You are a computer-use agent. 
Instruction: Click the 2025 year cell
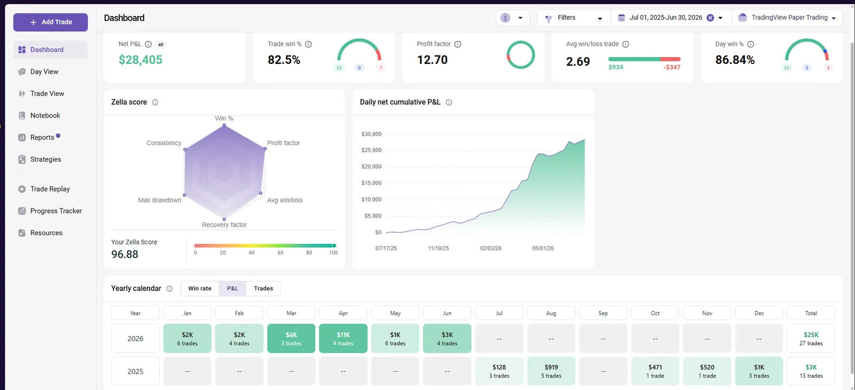[135, 371]
